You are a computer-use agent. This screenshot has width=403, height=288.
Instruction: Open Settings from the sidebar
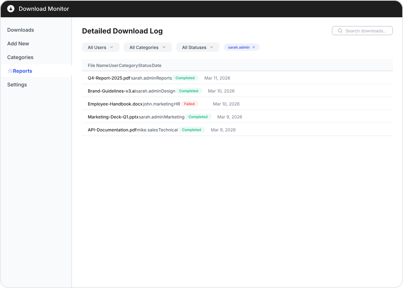click(17, 85)
